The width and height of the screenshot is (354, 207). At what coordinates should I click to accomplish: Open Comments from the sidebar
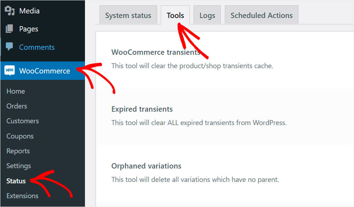pos(36,47)
